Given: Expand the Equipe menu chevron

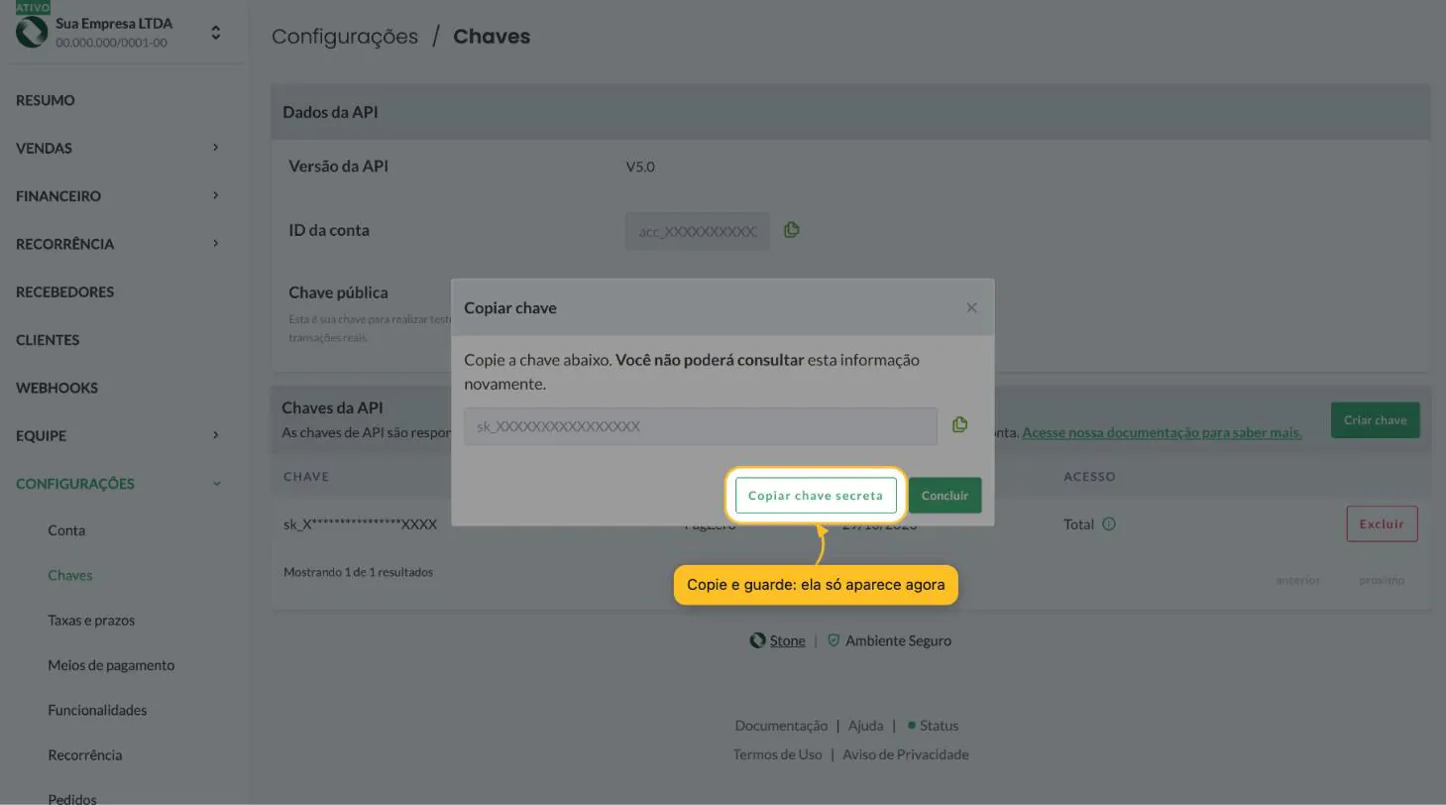Looking at the screenshot, I should click(215, 435).
